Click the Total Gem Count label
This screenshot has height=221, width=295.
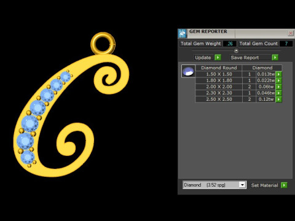pyautogui.click(x=258, y=44)
